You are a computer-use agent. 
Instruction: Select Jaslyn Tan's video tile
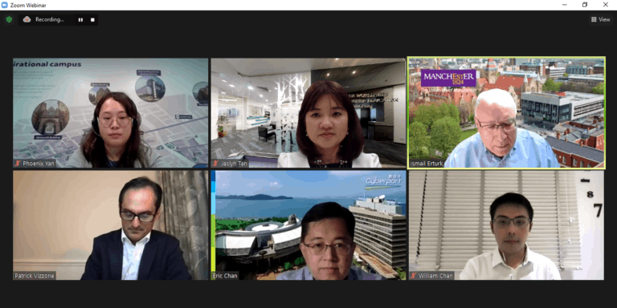click(308, 113)
